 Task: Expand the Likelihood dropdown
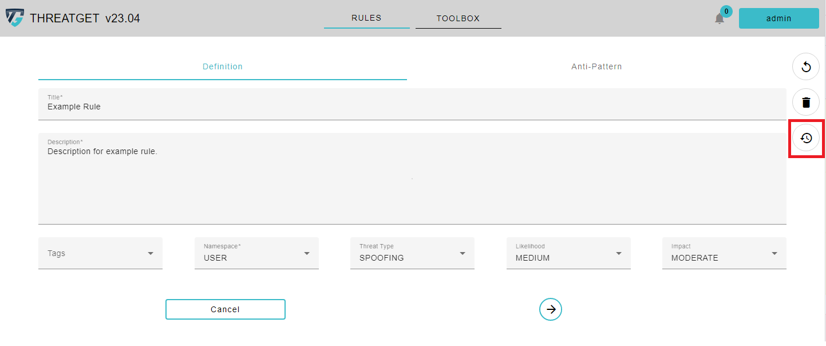tap(568, 253)
